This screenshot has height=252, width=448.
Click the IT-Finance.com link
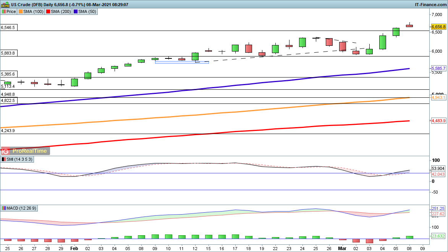click(430, 5)
